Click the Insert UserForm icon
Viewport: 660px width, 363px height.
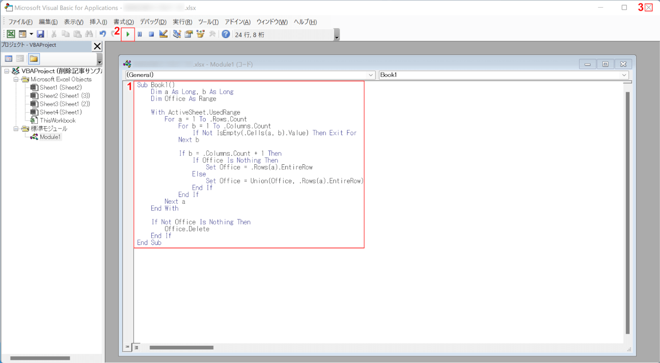tap(22, 34)
